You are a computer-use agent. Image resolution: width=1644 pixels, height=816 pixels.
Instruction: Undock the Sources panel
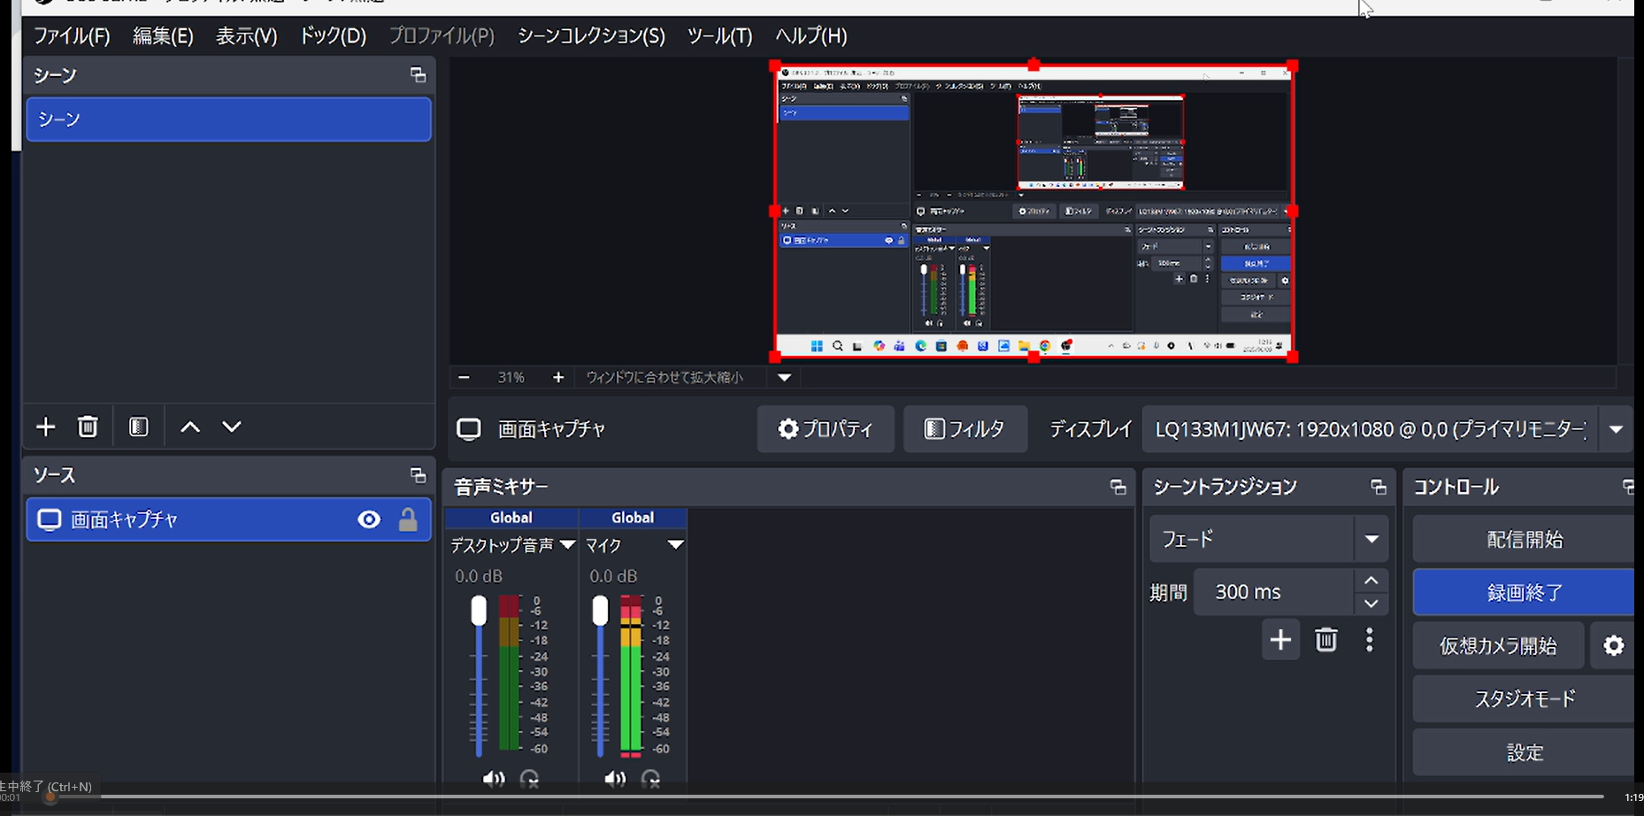point(419,475)
